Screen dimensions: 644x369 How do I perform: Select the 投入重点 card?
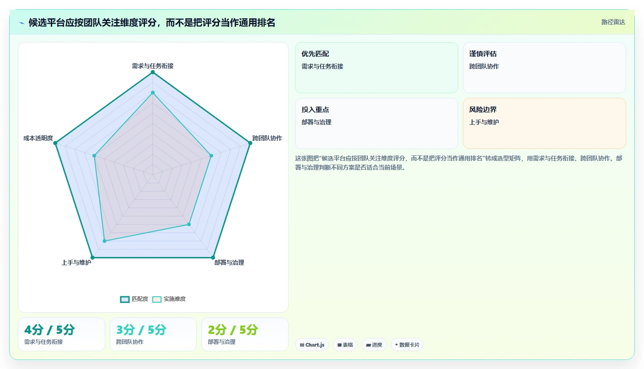pos(376,123)
